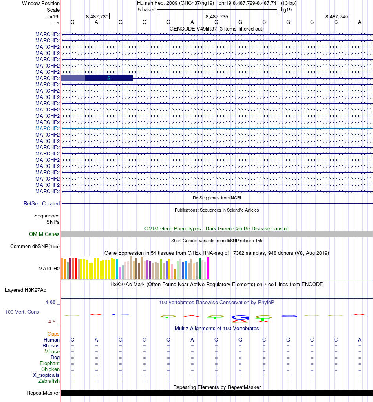Click the Short Genetic Variants from dbSNP title

pos(217,241)
